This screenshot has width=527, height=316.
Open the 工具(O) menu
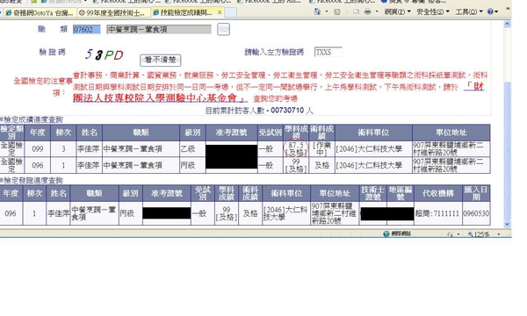click(x=469, y=11)
